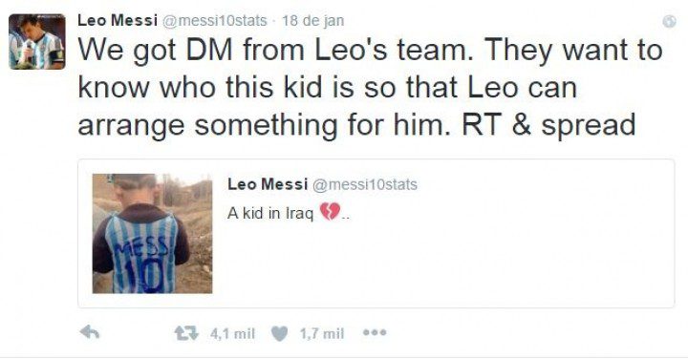Retweet this tweet using the retweet icon

[x=186, y=334]
